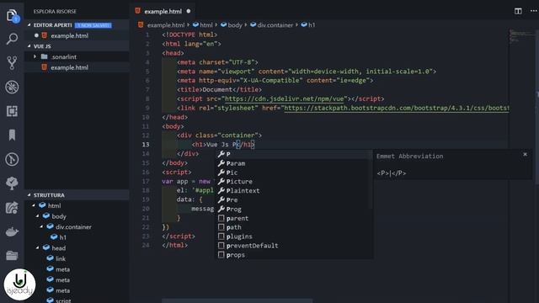The height and width of the screenshot is (303, 539).
Task: Choose Plaintext Emmet suggestion
Action: [294, 191]
